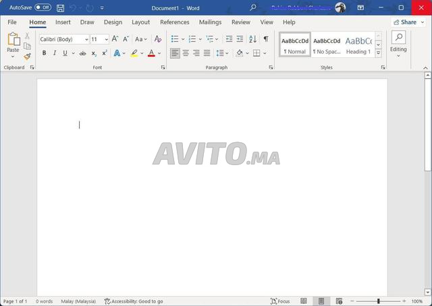Clear all formatting icon
The image size is (432, 306).
pyautogui.click(x=158, y=39)
